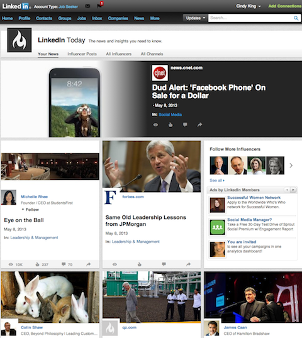The width and height of the screenshot is (302, 338).
Task: Switch to the All Influencers tab
Action: click(x=119, y=54)
